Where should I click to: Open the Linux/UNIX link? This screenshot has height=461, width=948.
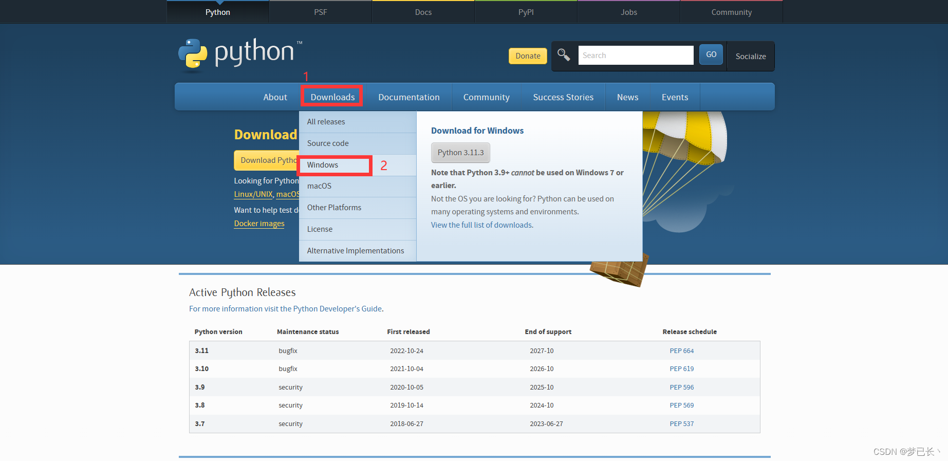tap(253, 194)
